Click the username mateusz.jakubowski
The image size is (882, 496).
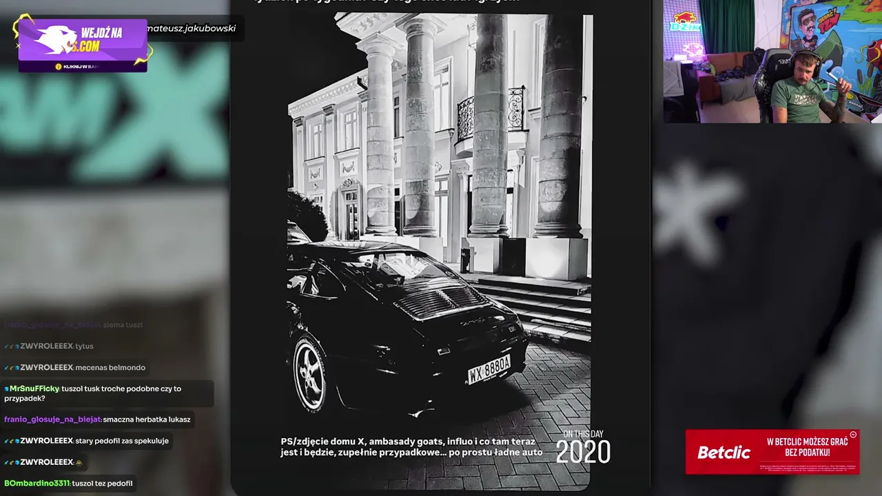(192, 28)
